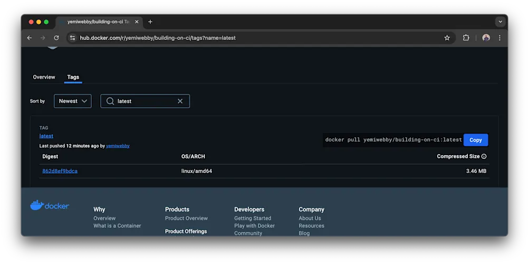Open the Chrome profile avatar
The image size is (529, 264).
[x=486, y=38]
